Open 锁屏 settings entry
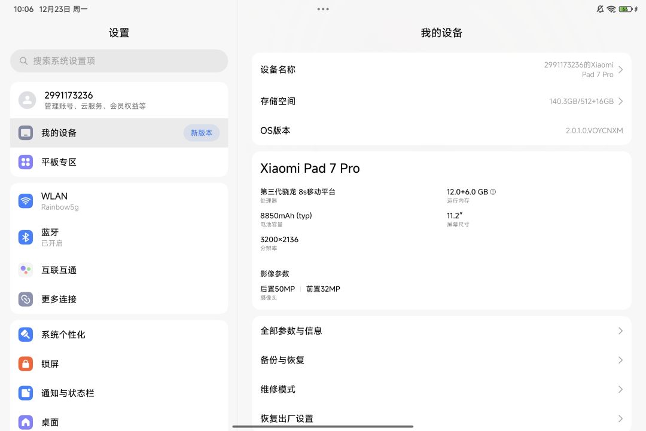 (x=119, y=364)
